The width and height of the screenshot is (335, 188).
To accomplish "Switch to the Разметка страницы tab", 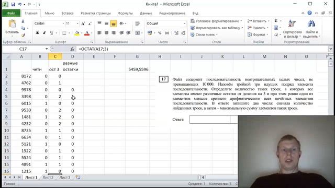I will tap(96, 13).
